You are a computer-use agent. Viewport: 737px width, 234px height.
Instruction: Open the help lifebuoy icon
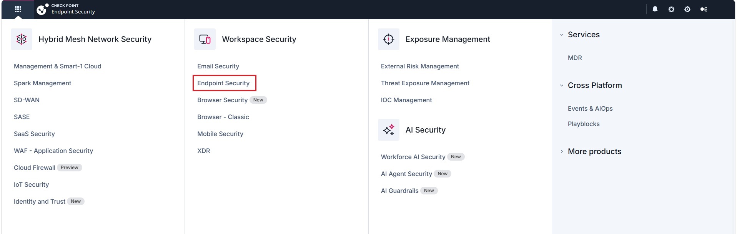[x=671, y=9]
